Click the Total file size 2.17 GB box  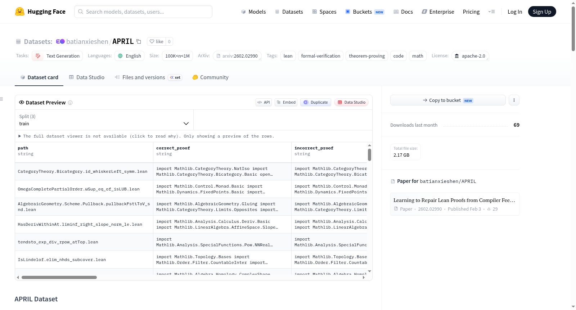(405, 152)
